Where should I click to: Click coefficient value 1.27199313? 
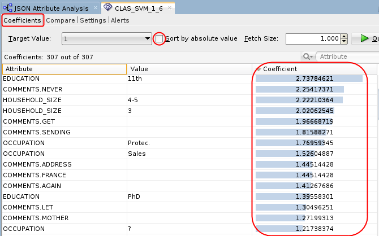tap(315, 218)
